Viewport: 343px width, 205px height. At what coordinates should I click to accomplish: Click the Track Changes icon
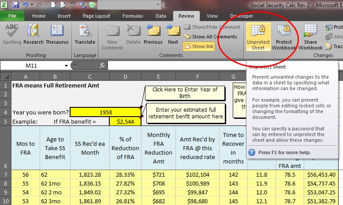tap(328, 46)
